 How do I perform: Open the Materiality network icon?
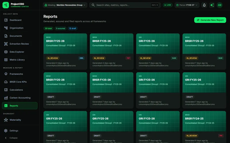click(6, 120)
